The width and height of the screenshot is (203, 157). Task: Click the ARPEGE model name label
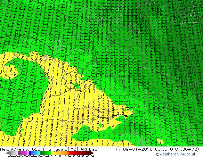[89, 149]
